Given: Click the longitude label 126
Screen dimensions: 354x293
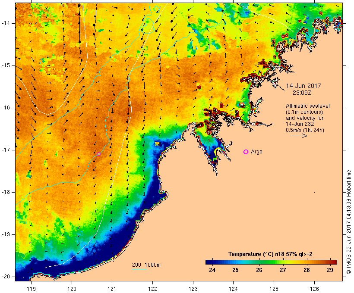Looking at the screenshot, I should pyautogui.click(x=314, y=289).
